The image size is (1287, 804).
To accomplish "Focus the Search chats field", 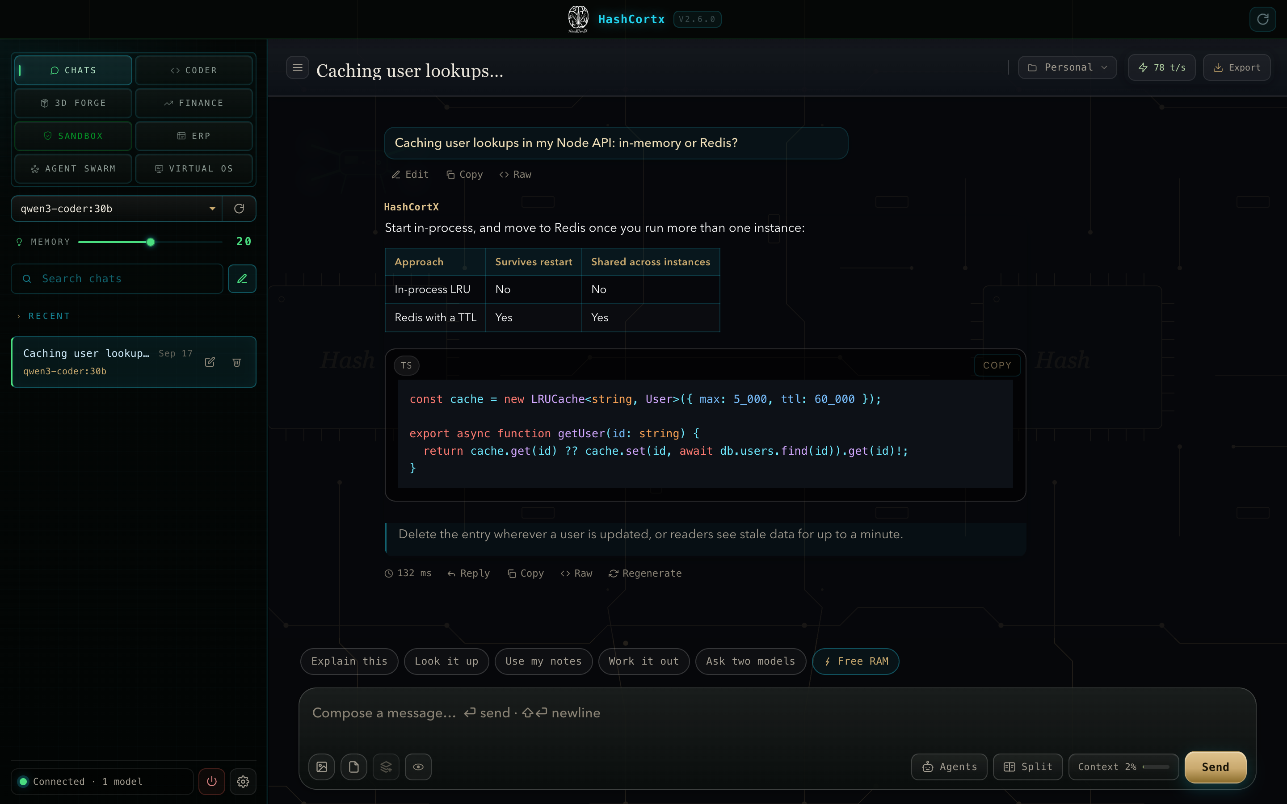I will (x=117, y=279).
